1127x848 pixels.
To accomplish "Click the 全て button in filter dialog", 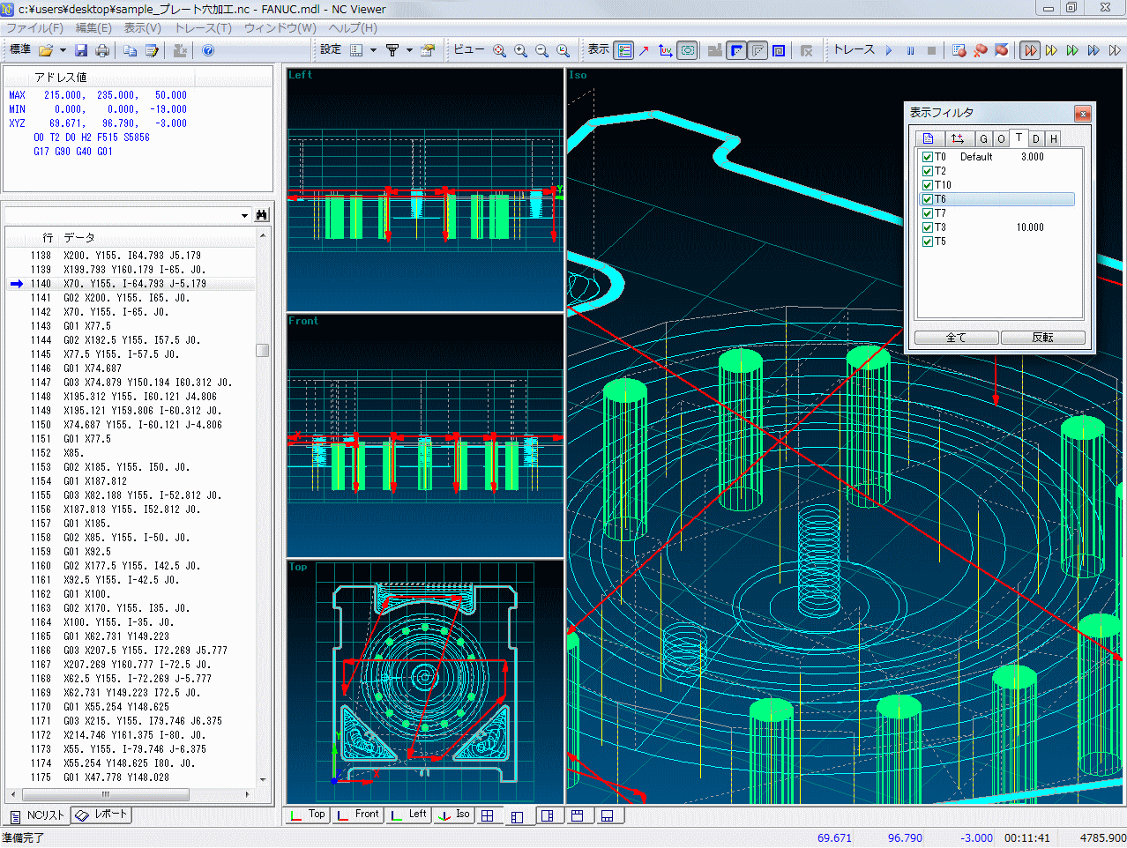I will (x=956, y=338).
